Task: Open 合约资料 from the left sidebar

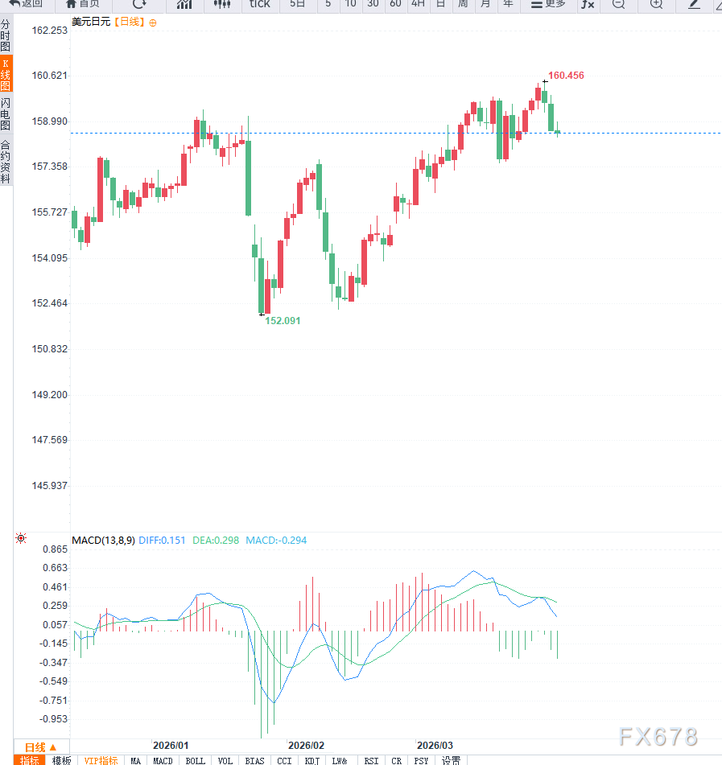Action: tap(6, 161)
